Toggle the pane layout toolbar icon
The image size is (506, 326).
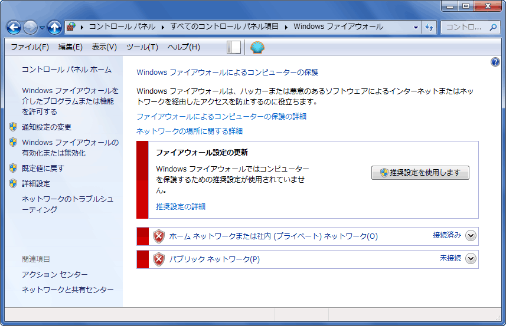pyautogui.click(x=234, y=47)
